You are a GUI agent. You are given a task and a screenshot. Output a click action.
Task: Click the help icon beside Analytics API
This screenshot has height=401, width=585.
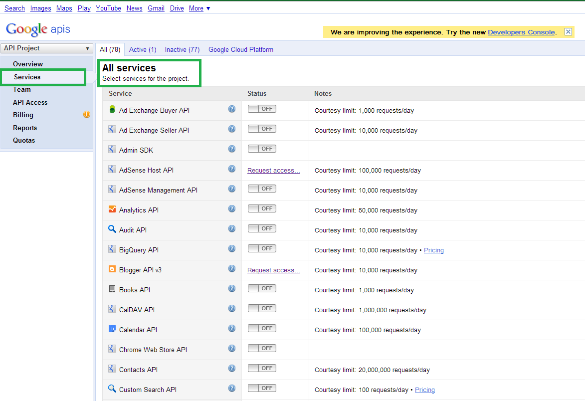click(232, 208)
